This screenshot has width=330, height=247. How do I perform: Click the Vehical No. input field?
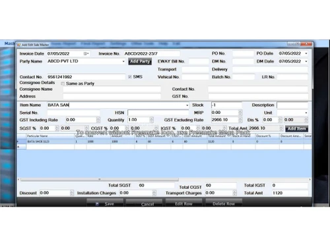(195, 77)
